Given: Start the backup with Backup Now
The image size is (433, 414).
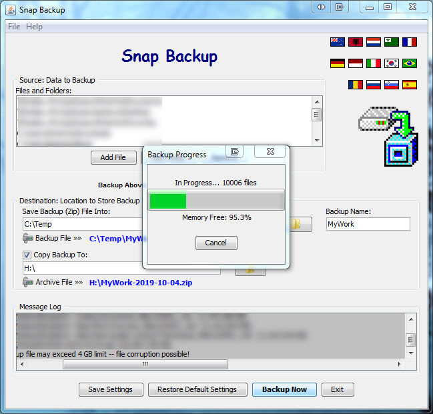Looking at the screenshot, I should point(284,389).
